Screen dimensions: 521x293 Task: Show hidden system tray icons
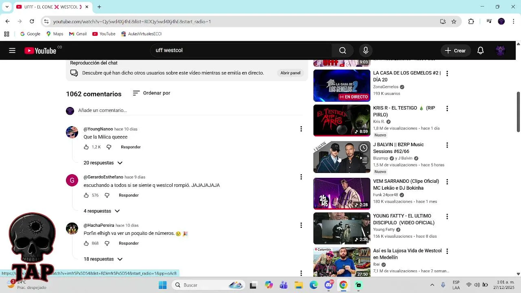(x=432, y=285)
